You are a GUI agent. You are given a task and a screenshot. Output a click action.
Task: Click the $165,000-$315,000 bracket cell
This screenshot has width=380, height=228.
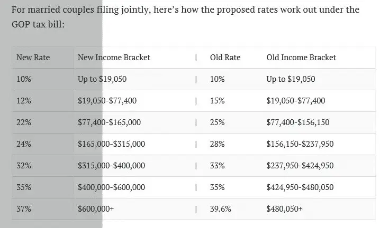tap(111, 144)
